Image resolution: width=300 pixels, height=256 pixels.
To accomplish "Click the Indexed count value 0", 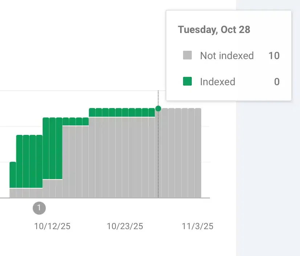I will pos(277,82).
